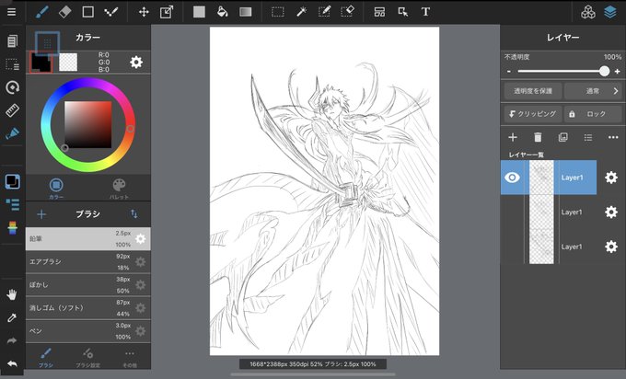Decrease layer opacity with minus button

(509, 72)
